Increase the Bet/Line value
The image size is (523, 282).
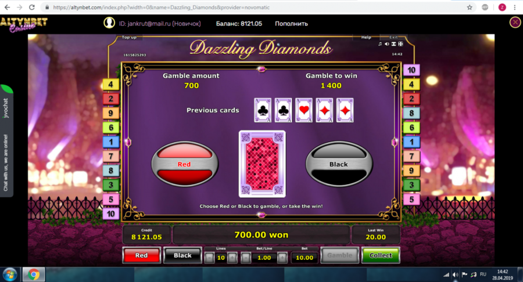[x=282, y=258]
